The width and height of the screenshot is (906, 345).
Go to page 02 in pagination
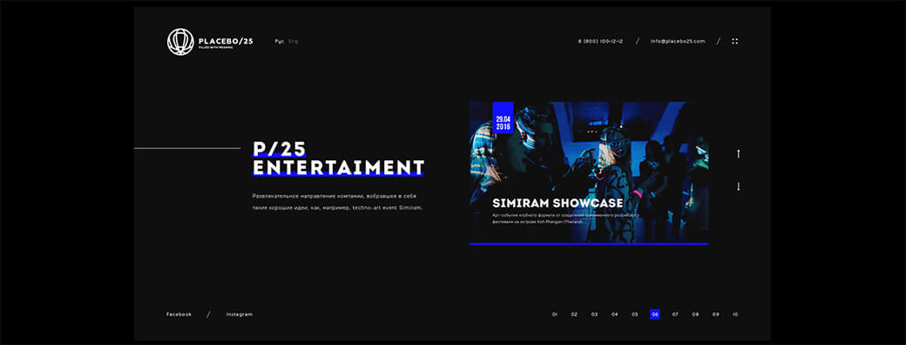(574, 315)
